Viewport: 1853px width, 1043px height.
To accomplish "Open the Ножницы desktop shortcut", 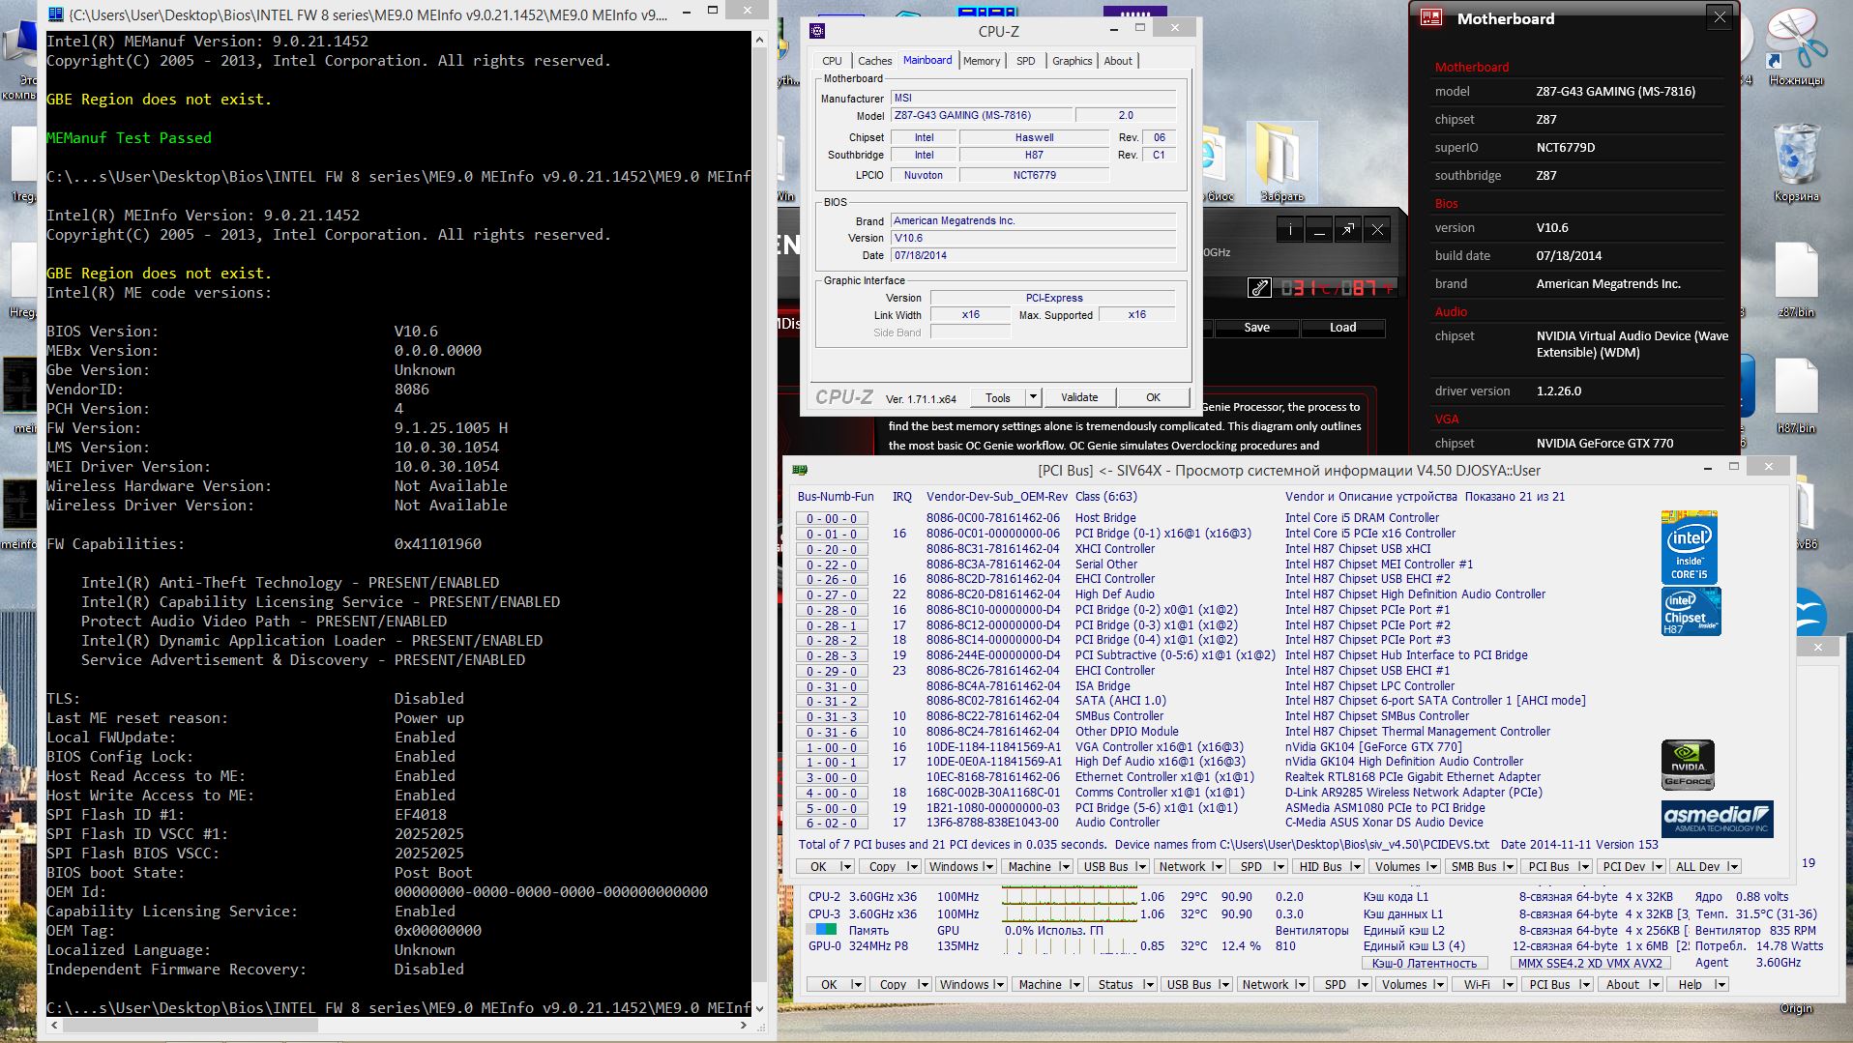I will click(x=1796, y=46).
